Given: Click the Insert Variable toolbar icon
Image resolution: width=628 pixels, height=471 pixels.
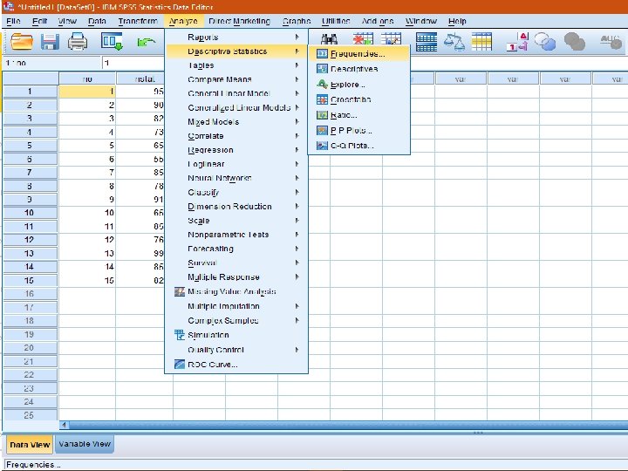Looking at the screenshot, I should [392, 40].
